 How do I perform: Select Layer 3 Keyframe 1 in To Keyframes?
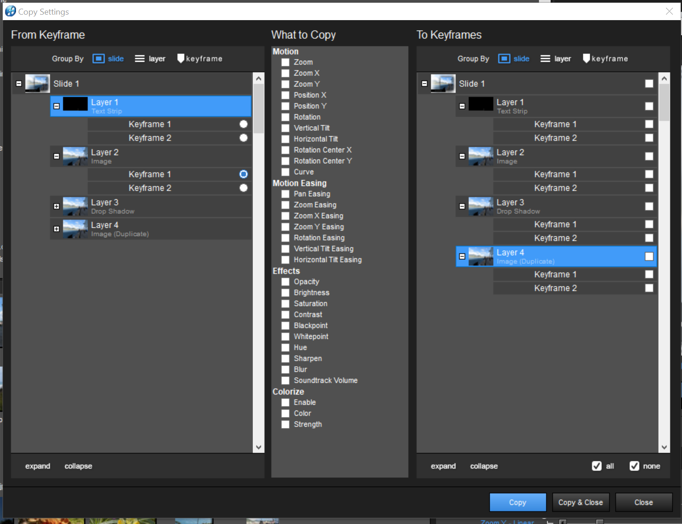[x=555, y=225]
